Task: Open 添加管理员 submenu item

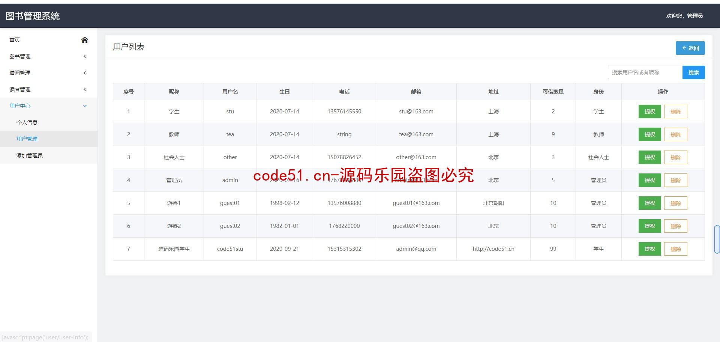Action: 49,155
